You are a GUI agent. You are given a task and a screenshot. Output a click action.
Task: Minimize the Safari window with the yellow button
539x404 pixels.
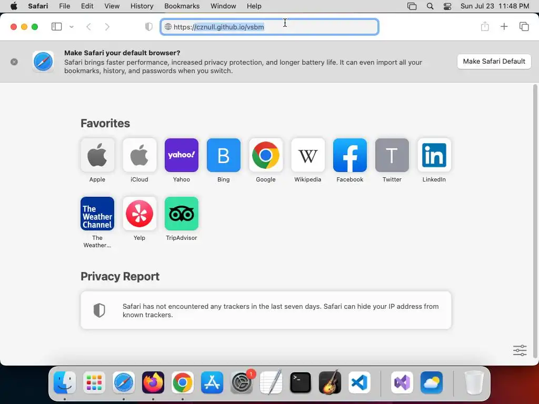tap(24, 27)
